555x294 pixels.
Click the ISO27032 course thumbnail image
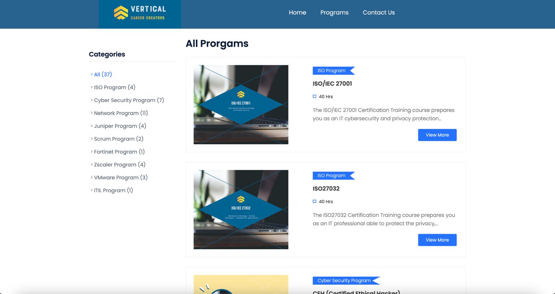pyautogui.click(x=241, y=209)
